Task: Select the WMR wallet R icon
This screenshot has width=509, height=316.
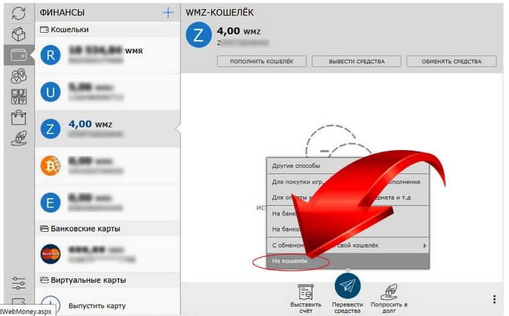Action: coord(50,55)
